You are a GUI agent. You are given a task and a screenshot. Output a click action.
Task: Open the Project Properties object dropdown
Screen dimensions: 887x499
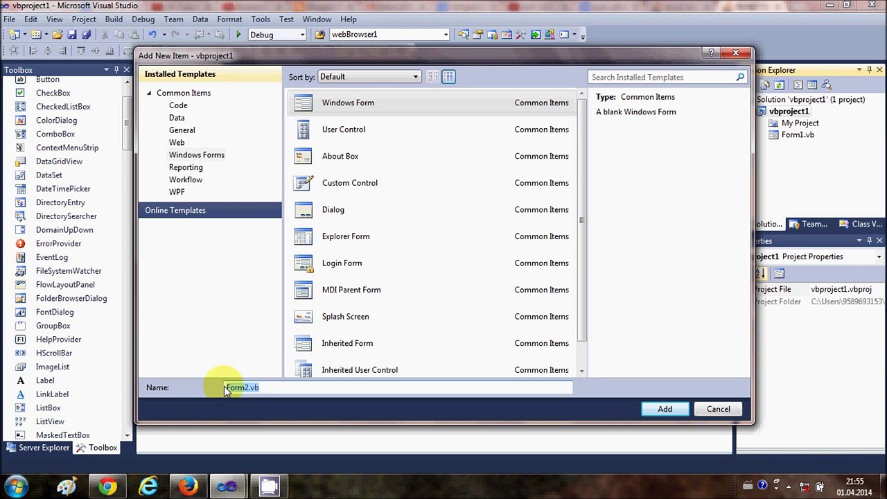coord(879,256)
